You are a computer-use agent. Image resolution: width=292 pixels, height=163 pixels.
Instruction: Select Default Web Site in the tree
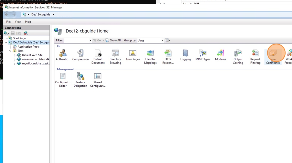coord(32,55)
